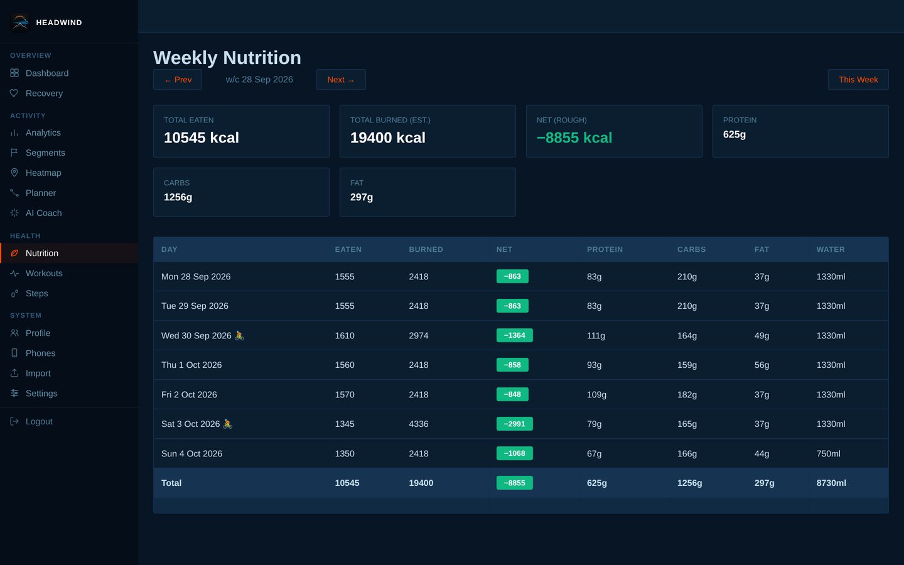Open the Dashboard menu label

pos(47,73)
